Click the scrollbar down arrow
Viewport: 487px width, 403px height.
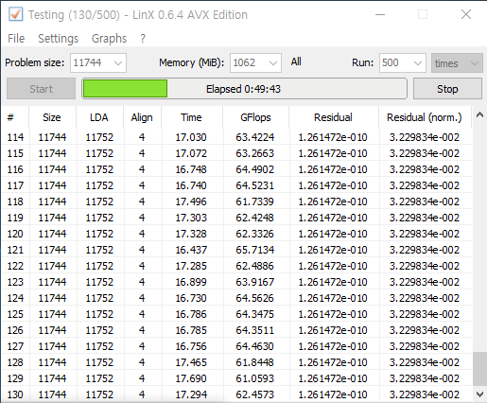click(x=479, y=394)
